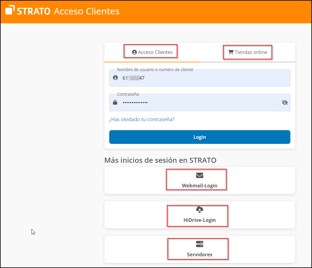The height and width of the screenshot is (268, 312).
Task: Select the Acceso Clientes tab label
Action: [x=155, y=52]
